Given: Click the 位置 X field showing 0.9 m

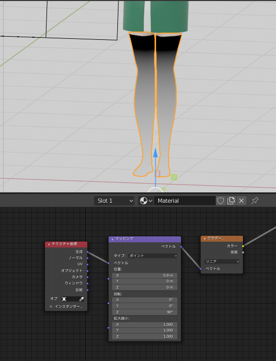Looking at the screenshot, I should coord(145,276).
